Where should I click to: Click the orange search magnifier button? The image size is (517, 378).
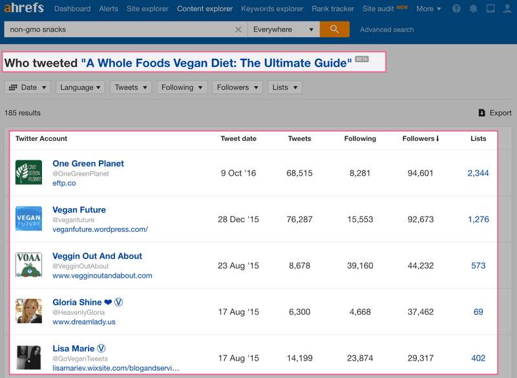[334, 29]
